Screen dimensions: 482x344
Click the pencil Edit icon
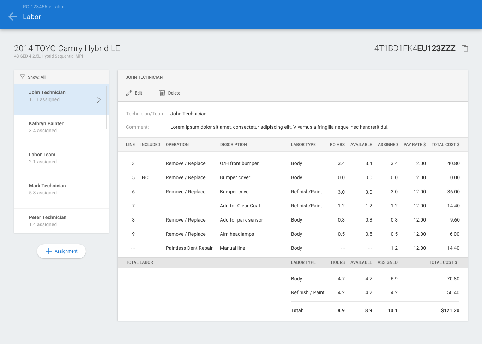[129, 93]
